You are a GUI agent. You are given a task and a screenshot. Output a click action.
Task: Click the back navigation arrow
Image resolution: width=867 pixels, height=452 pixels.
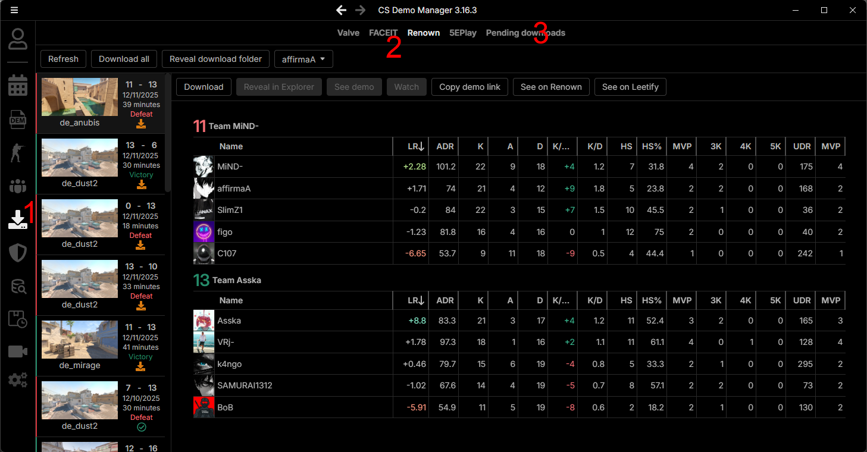click(x=341, y=10)
